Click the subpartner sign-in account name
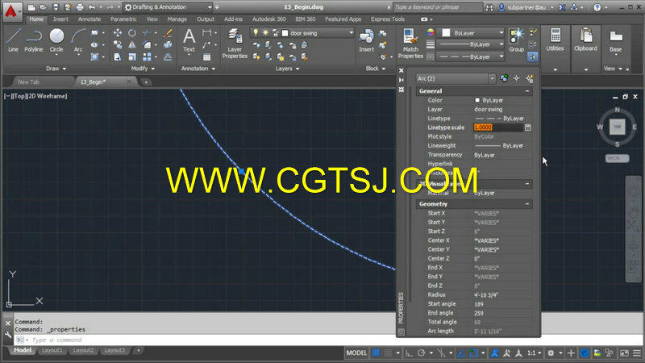645x363 pixels. point(526,7)
